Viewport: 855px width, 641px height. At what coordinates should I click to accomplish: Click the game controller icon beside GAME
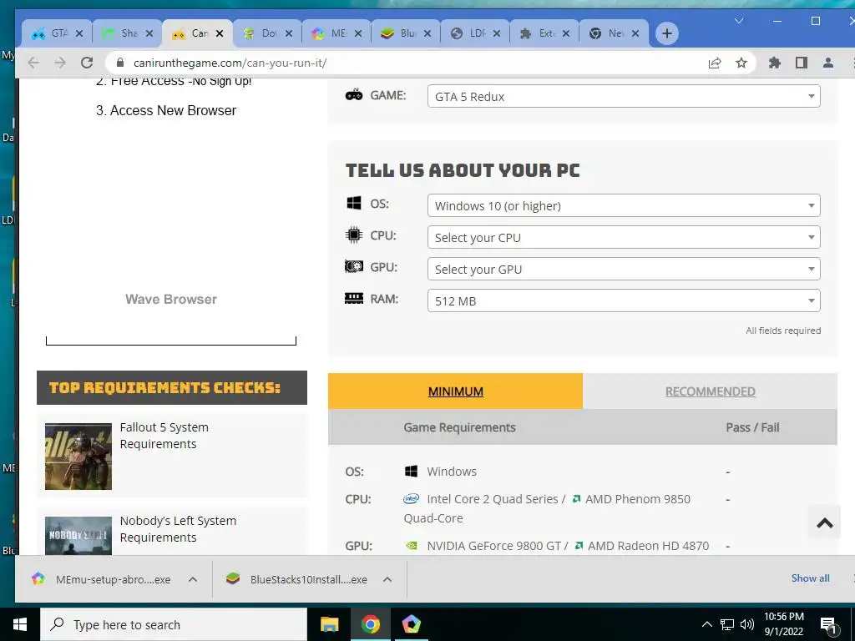pyautogui.click(x=354, y=95)
